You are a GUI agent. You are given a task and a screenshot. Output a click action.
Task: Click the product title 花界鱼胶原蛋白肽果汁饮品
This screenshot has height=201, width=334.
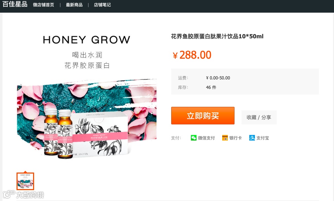(x=205, y=37)
